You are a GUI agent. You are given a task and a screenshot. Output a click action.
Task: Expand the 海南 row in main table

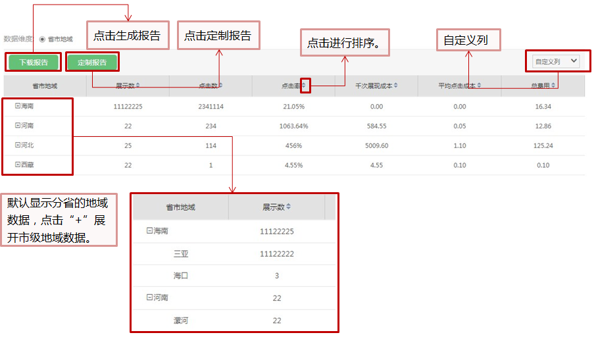pos(18,106)
